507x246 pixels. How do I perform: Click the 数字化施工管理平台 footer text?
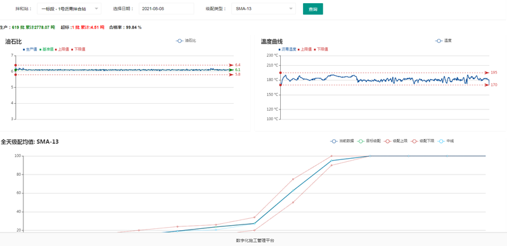coord(255,240)
